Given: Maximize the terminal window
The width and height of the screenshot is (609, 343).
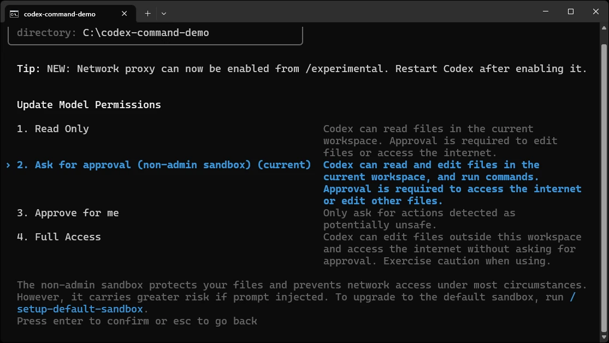Looking at the screenshot, I should (x=571, y=11).
